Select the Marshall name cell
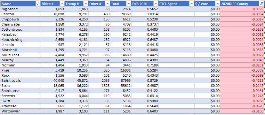 [x=21, y=50]
